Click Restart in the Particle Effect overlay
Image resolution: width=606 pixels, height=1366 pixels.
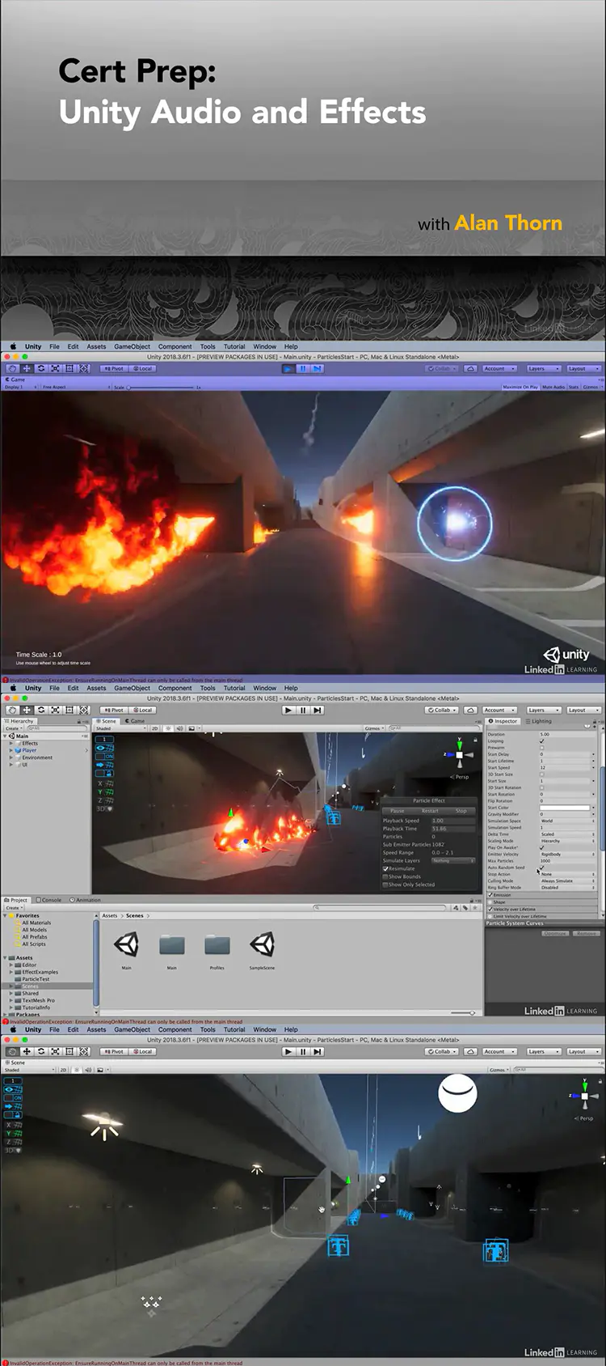pyautogui.click(x=430, y=811)
